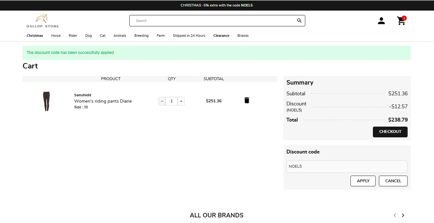Viewport: 434px width, 223px height.
Task: Click the riding pants product thumbnail
Action: [46, 101]
